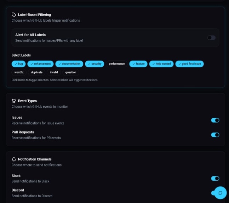The image size is (229, 203).
Task: Click 'Choose which GitHub labels trigger notifications' text
Action: click(46, 21)
